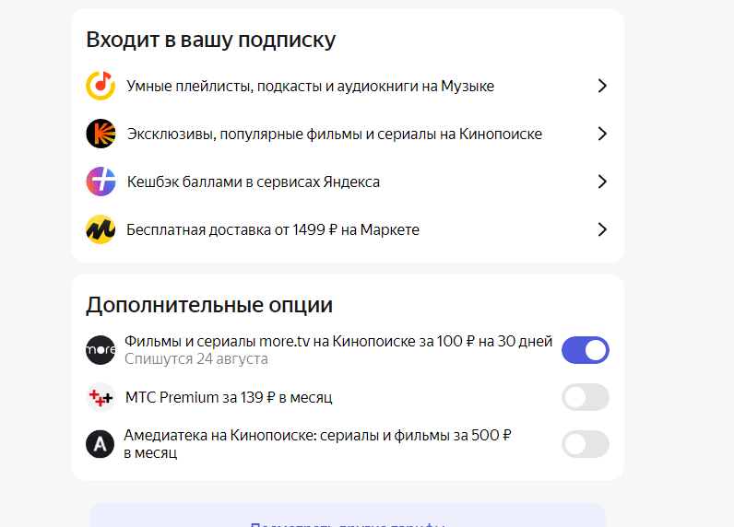The width and height of the screenshot is (734, 527).
Task: Click 'Кешбэк баллами в сервисах Яндекса' text
Action: click(x=254, y=182)
